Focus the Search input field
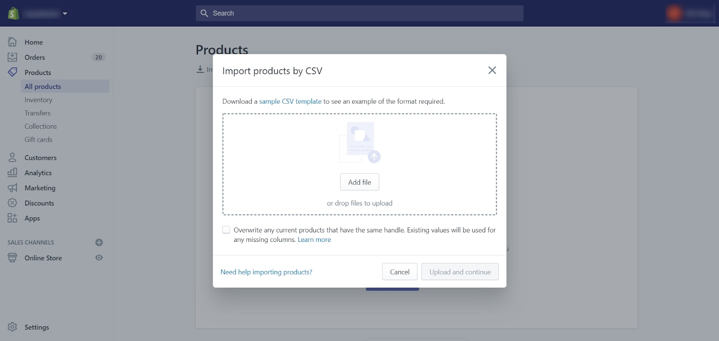Image resolution: width=719 pixels, height=341 pixels. (x=359, y=13)
